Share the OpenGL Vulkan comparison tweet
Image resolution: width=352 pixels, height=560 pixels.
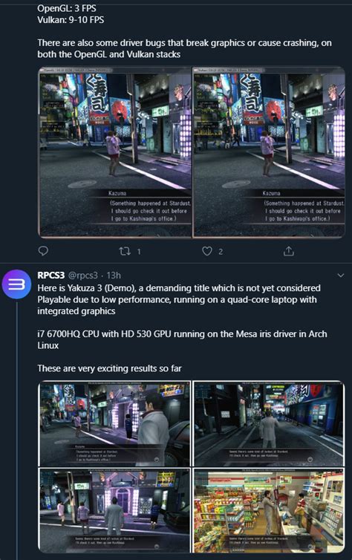(289, 252)
